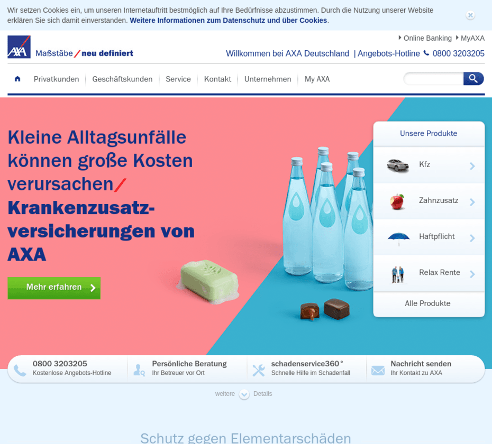Open the Geschäftskunden menu

122,79
